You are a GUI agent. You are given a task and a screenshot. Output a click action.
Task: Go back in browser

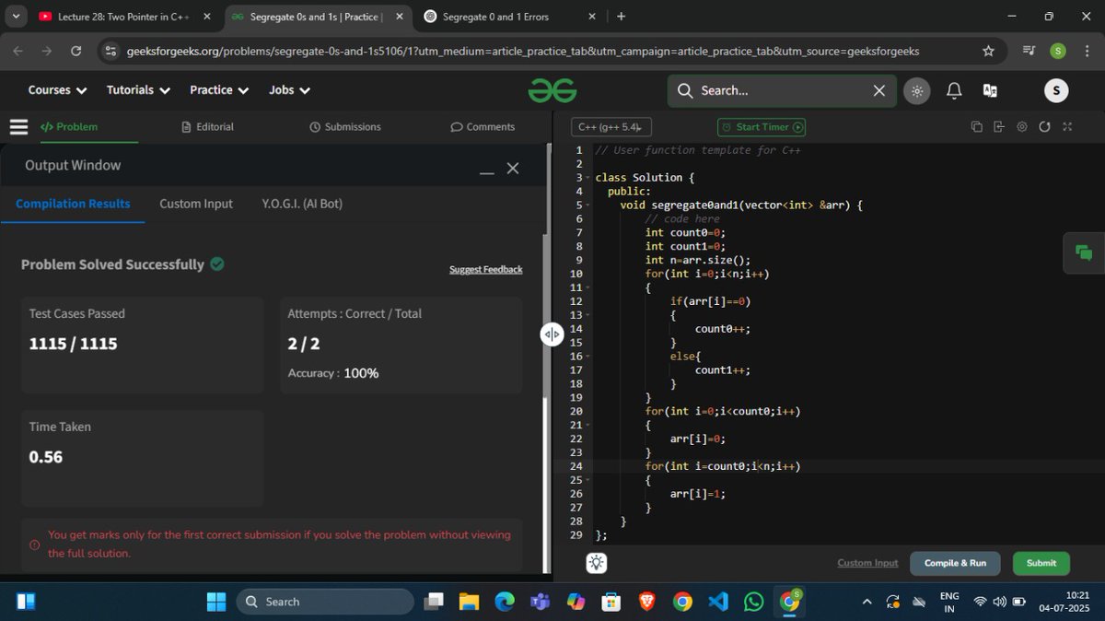pyautogui.click(x=18, y=52)
